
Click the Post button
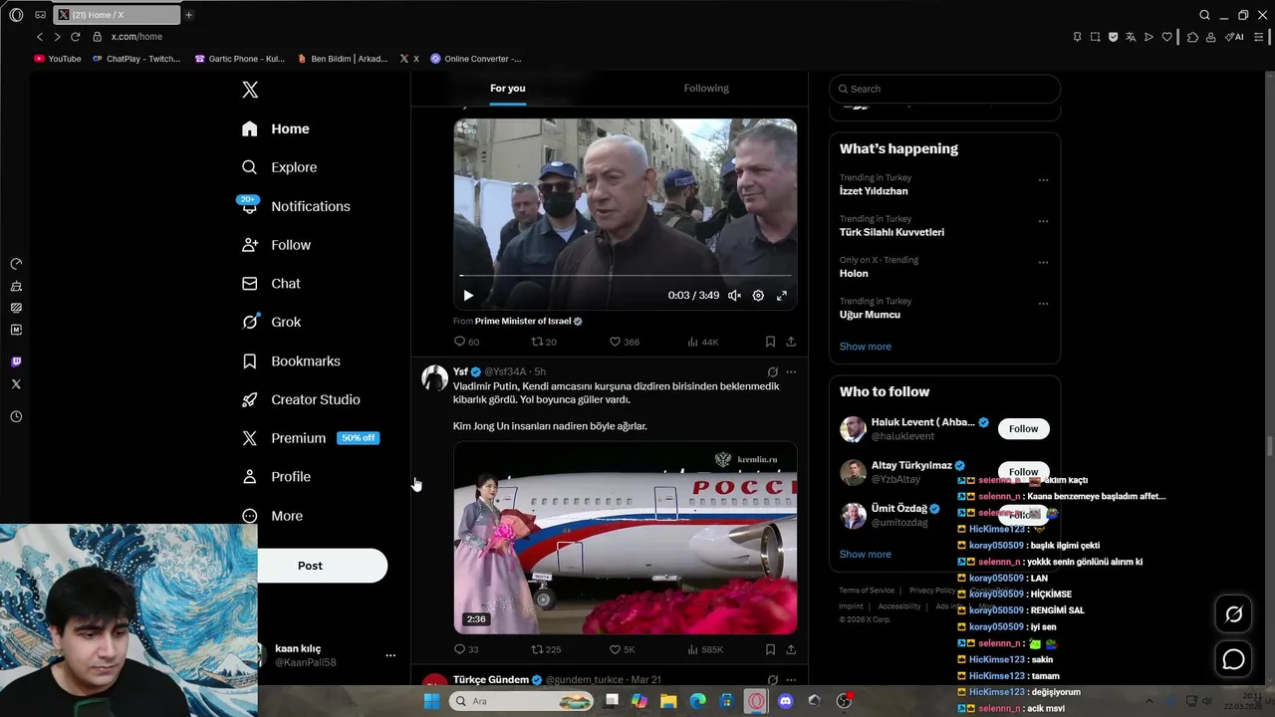tap(310, 566)
